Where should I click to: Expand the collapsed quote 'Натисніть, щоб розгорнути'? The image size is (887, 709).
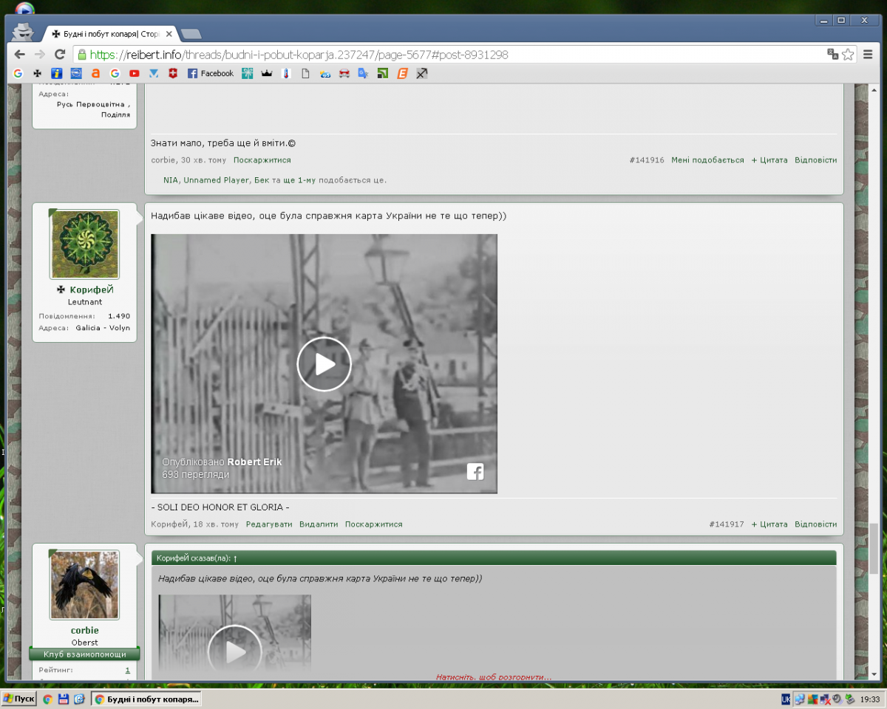click(x=493, y=677)
